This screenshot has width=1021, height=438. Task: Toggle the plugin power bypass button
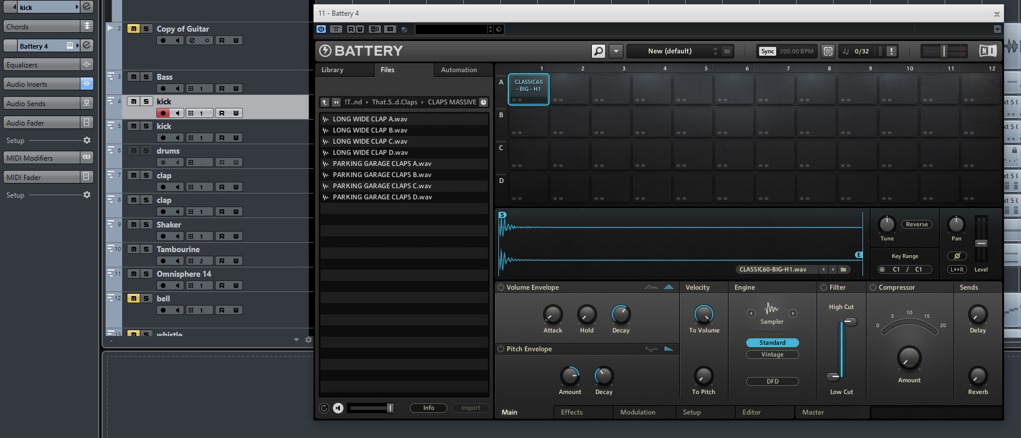tap(321, 29)
